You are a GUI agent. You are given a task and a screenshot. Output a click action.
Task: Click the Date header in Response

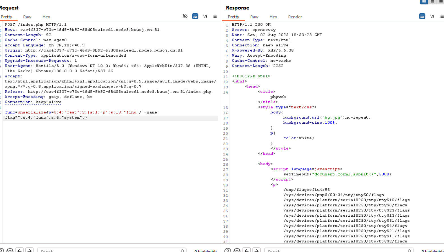coord(277,35)
